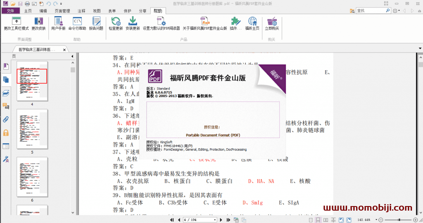This screenshot has width=423, height=223.
Task: Click the Redo arrow in quick access toolbar
Action: point(55,4)
